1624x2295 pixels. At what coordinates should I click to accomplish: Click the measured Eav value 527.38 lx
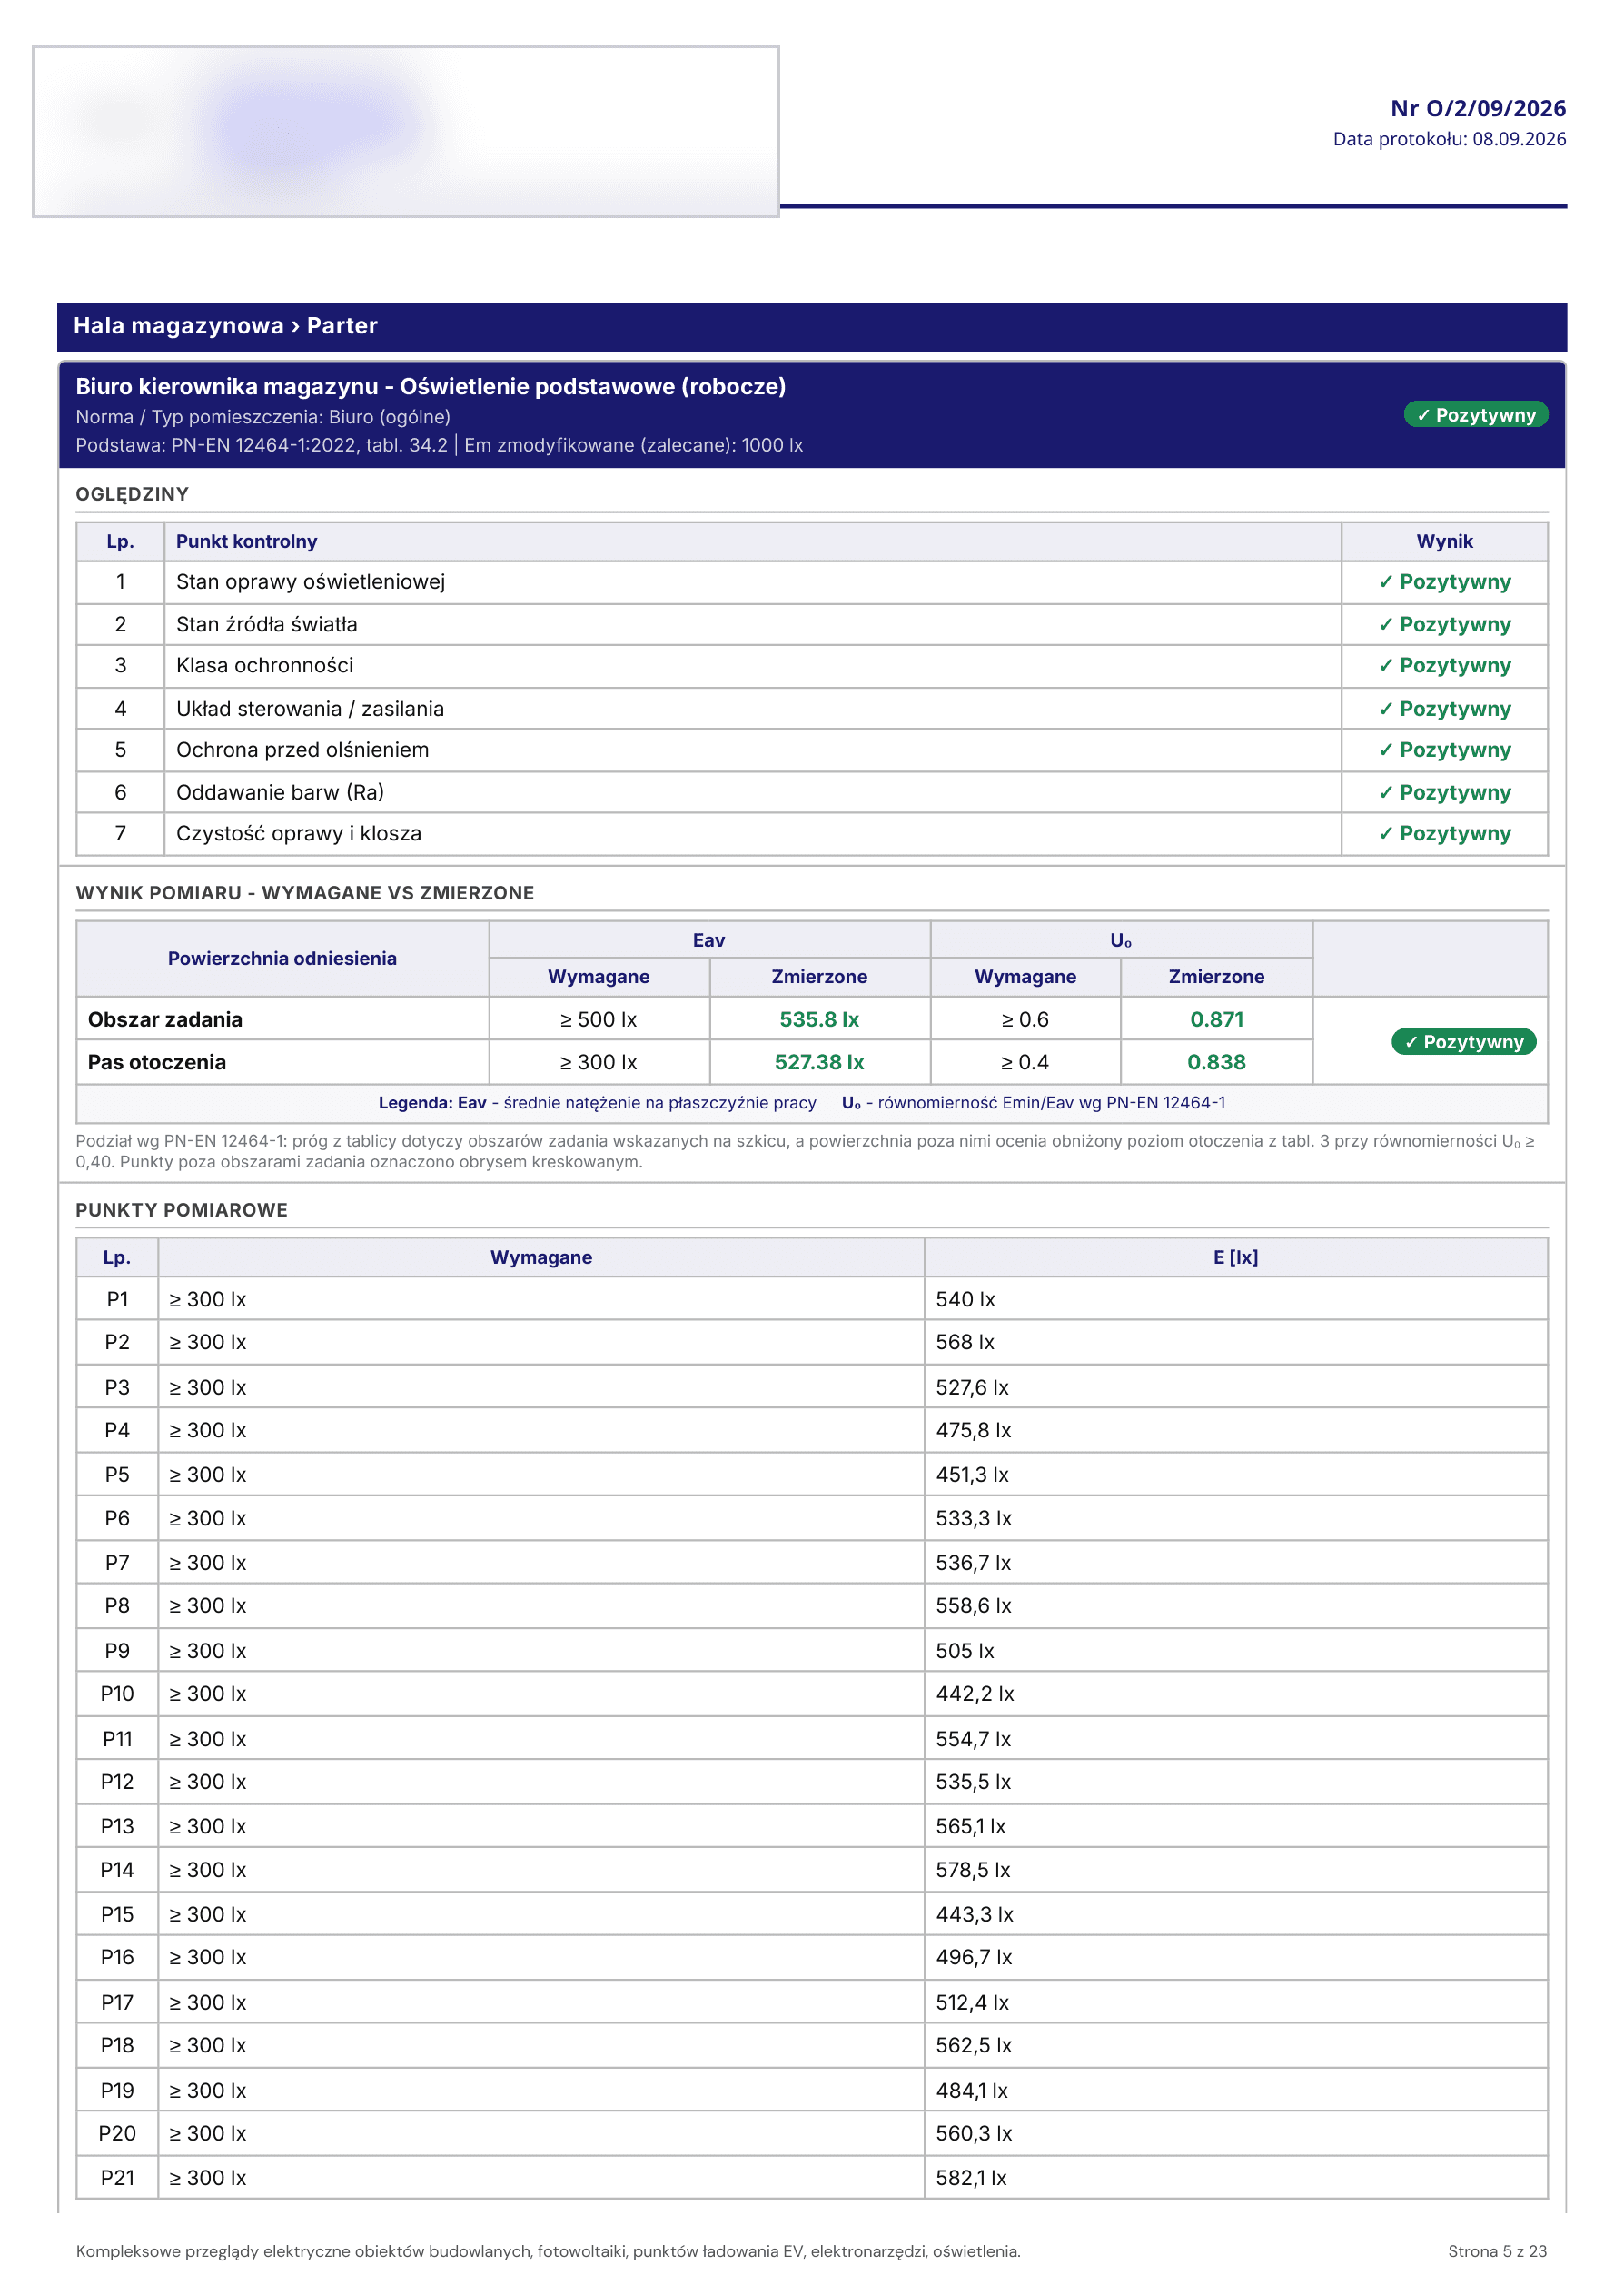pos(819,1062)
